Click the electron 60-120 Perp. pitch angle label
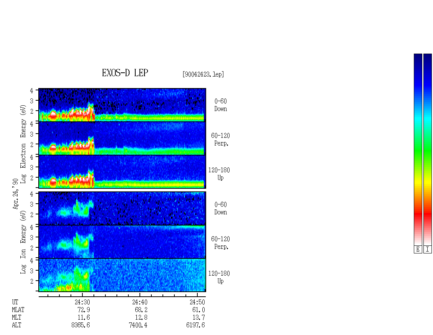This screenshot has width=433, height=335. point(220,139)
